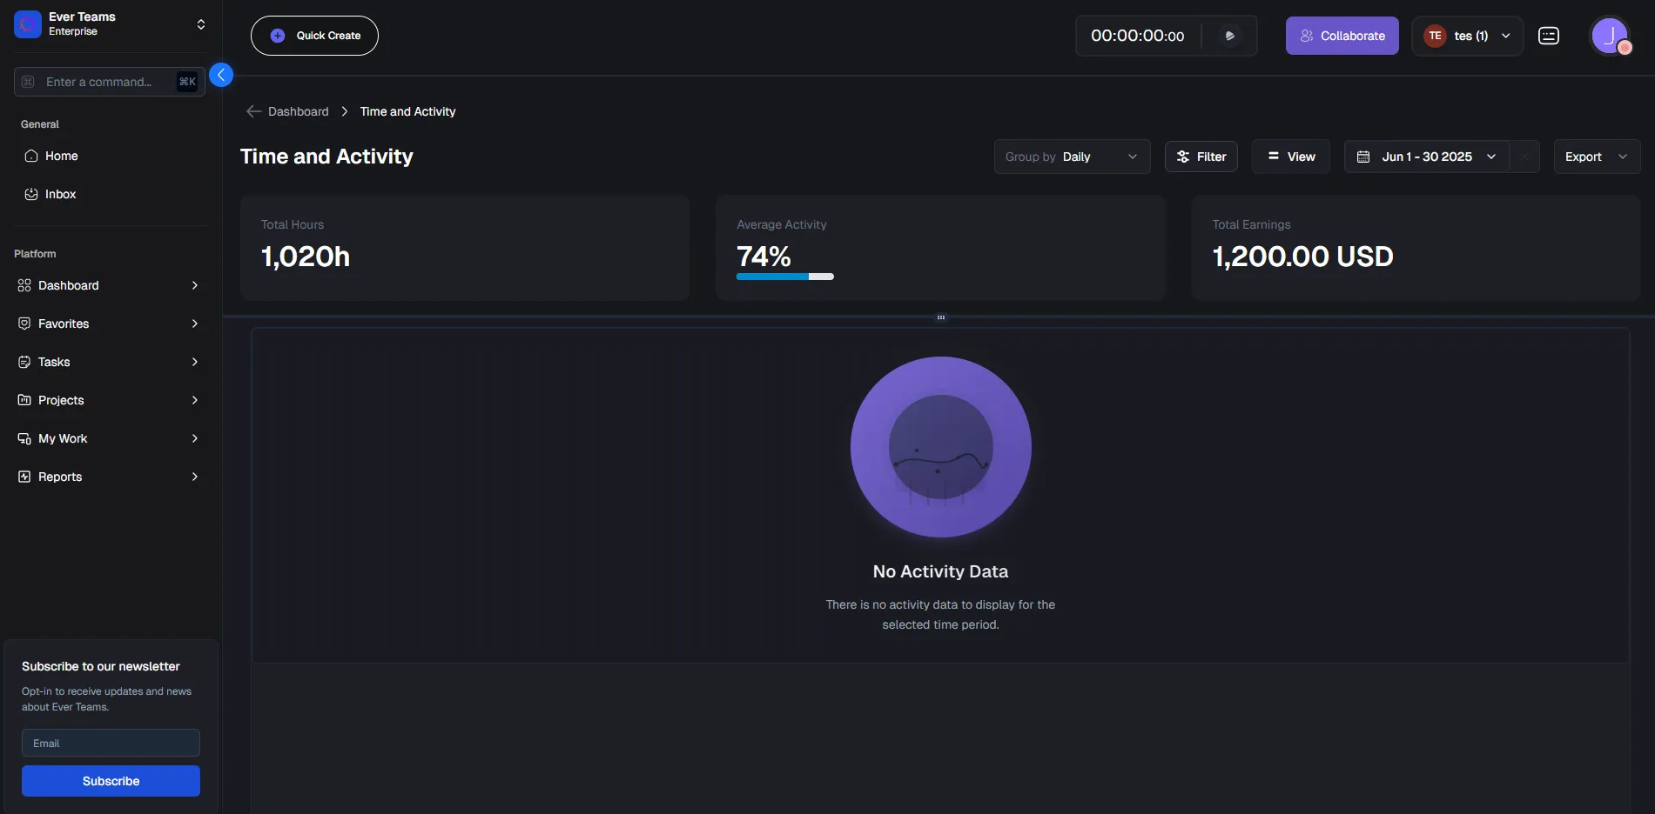Clear the selected date range

click(x=1524, y=157)
